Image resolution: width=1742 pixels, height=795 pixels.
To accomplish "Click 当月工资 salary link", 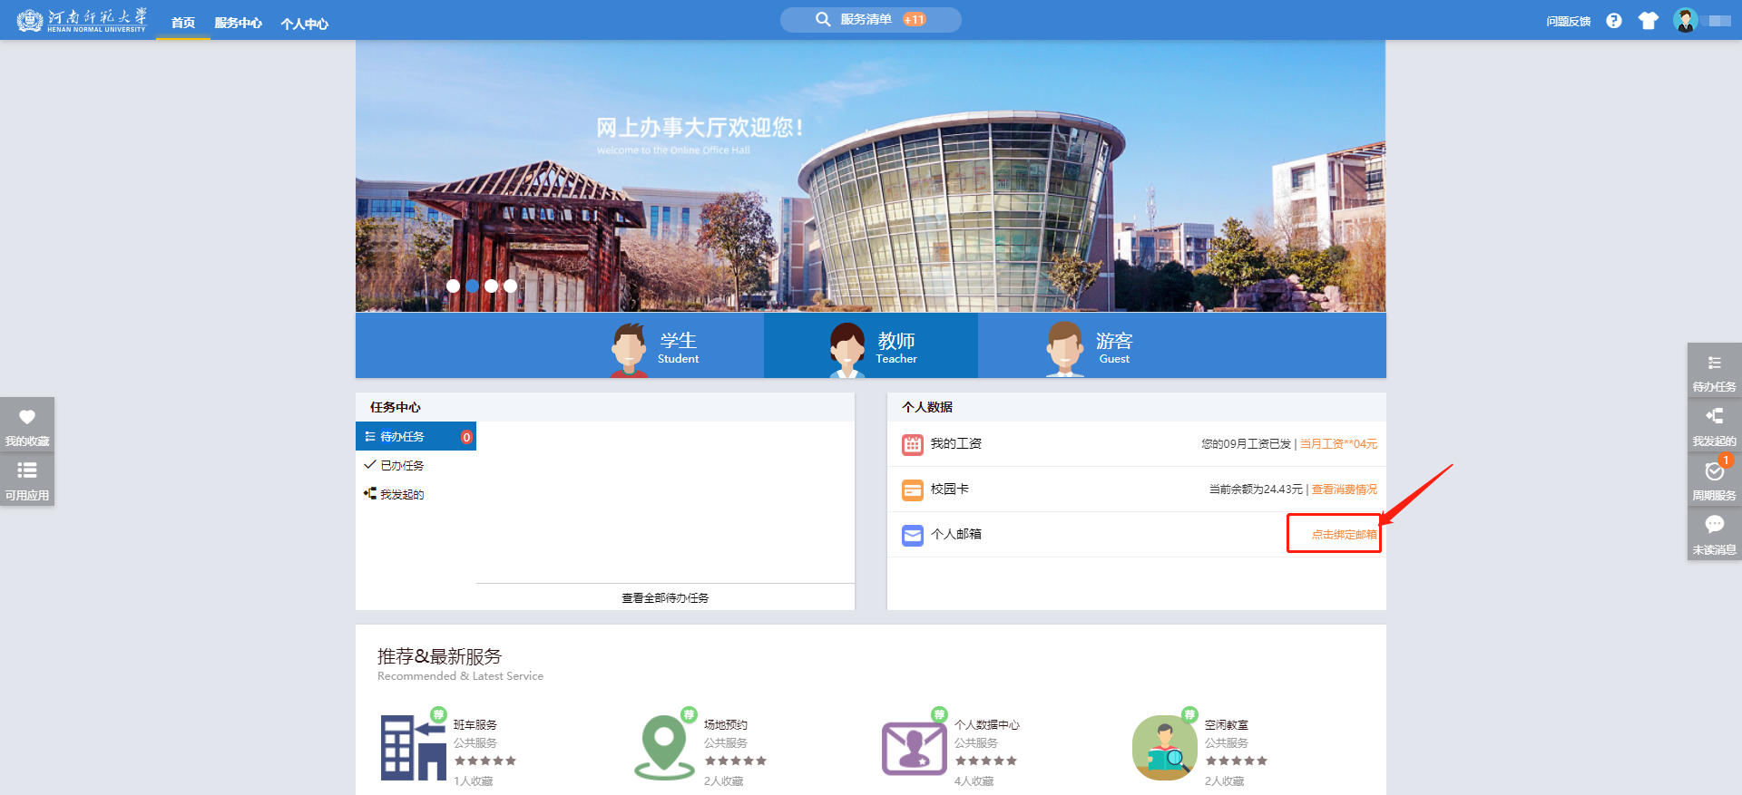I will 1338,443.
